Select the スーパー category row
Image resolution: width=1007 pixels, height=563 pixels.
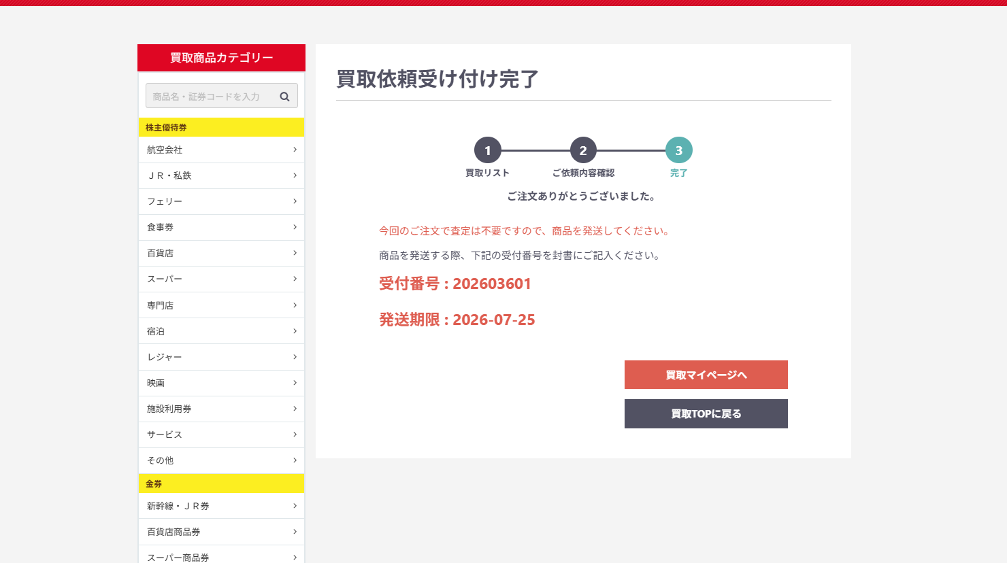point(221,279)
